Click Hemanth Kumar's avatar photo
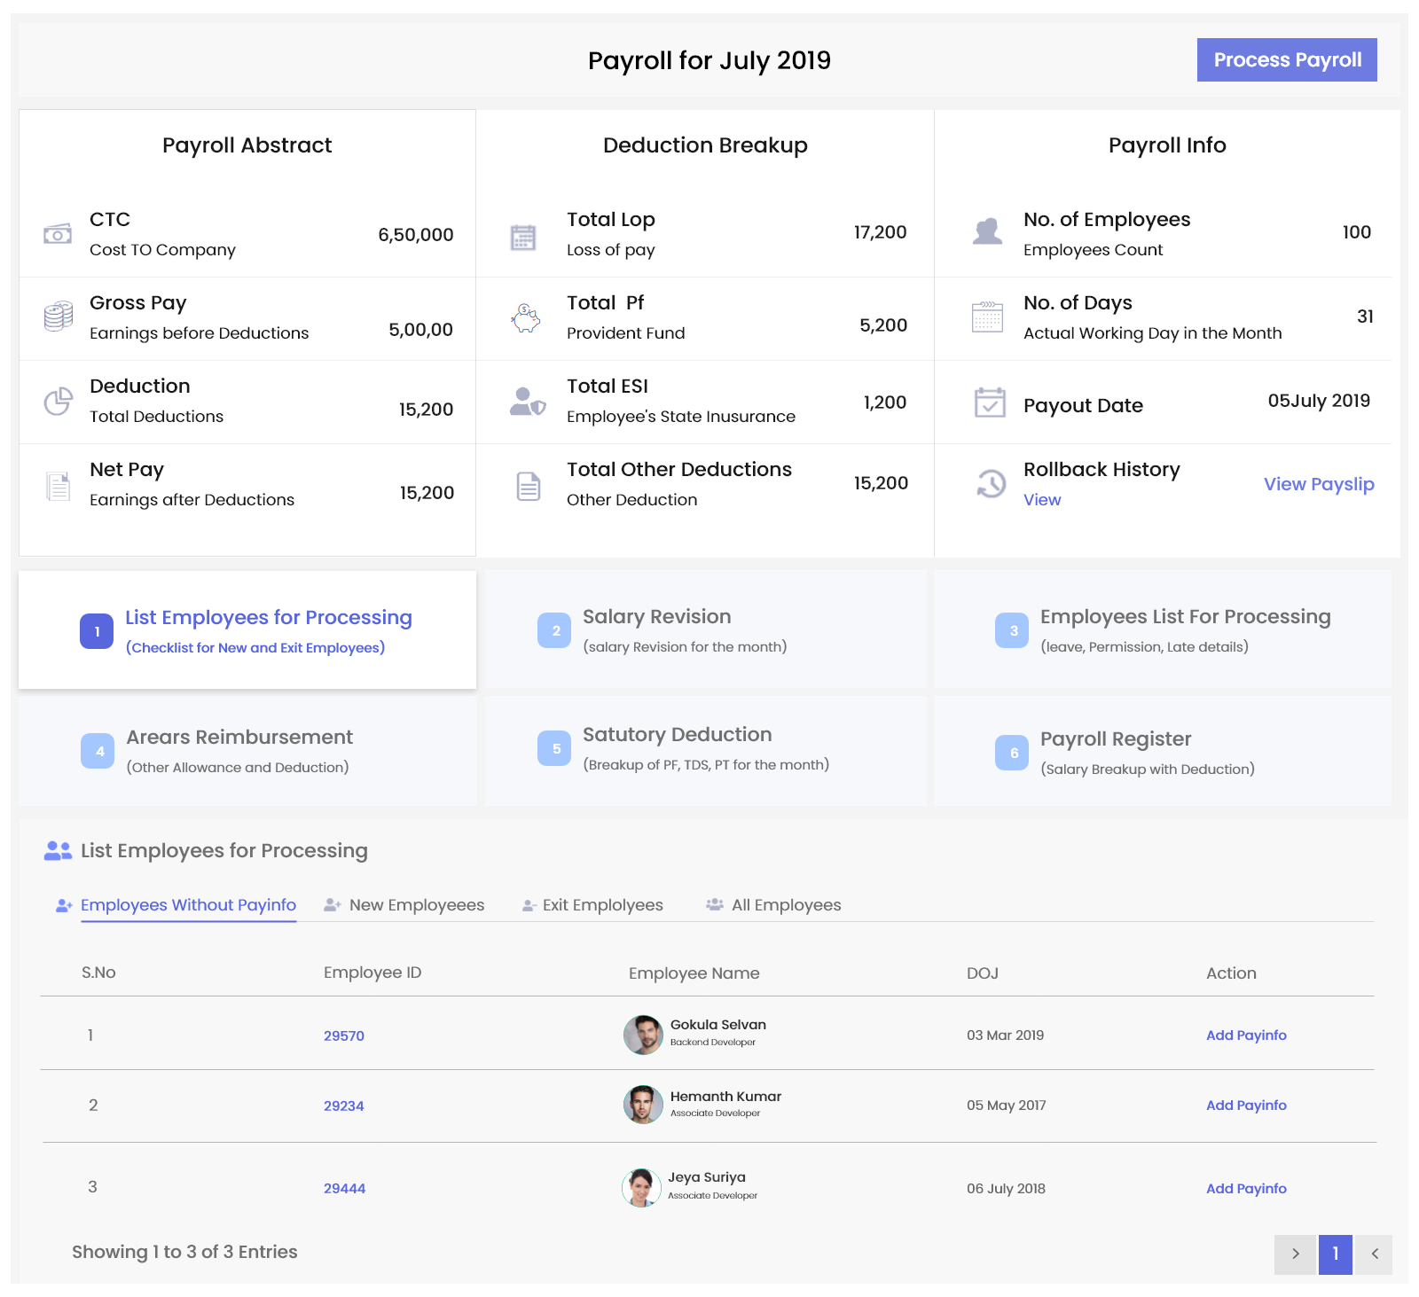Viewport: 1419px width, 1297px height. [x=644, y=1105]
